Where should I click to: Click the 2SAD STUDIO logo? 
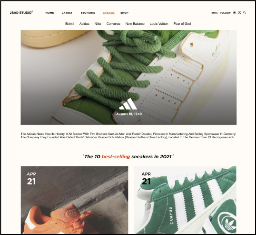21,12
